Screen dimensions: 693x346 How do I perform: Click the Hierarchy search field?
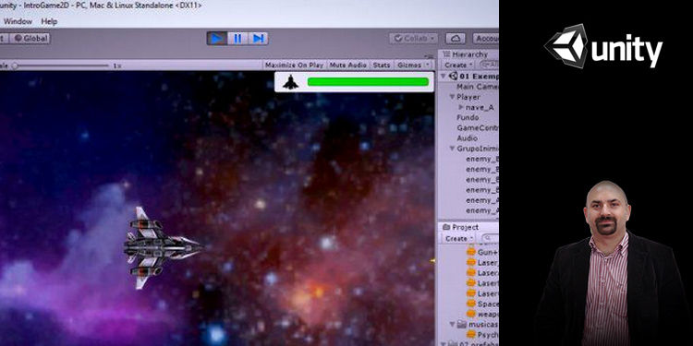coord(489,65)
